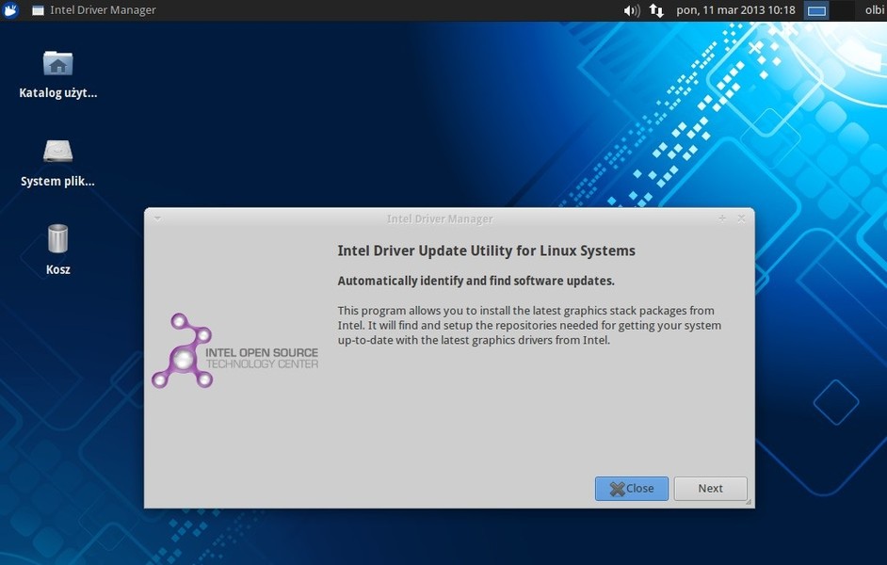
Task: Switch to the second empty workspace
Action: (x=842, y=10)
